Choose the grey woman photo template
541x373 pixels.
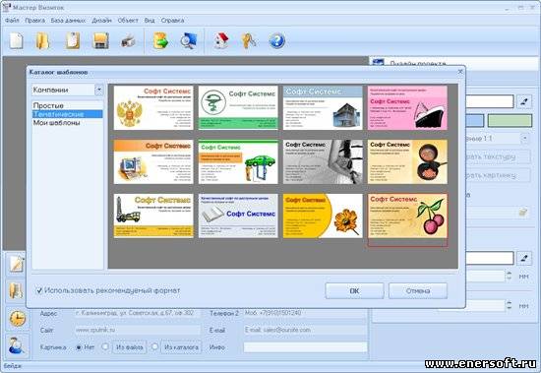pos(323,161)
